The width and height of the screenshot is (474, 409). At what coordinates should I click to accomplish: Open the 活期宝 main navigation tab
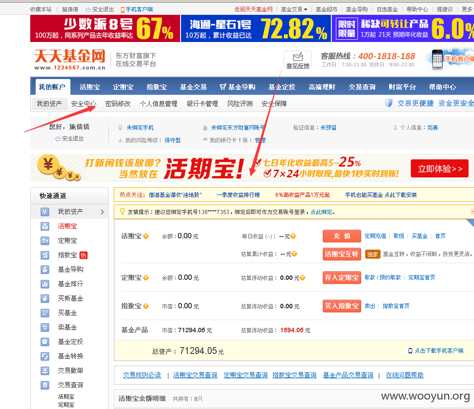90,87
